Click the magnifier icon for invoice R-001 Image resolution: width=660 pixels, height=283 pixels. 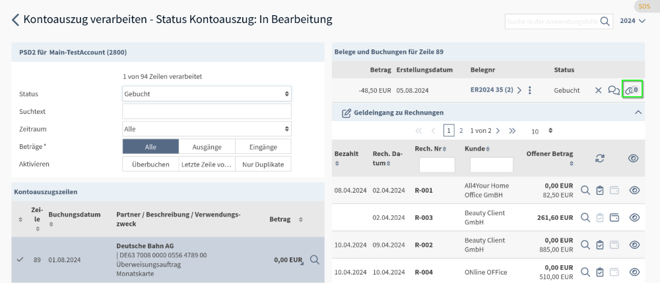[585, 190]
